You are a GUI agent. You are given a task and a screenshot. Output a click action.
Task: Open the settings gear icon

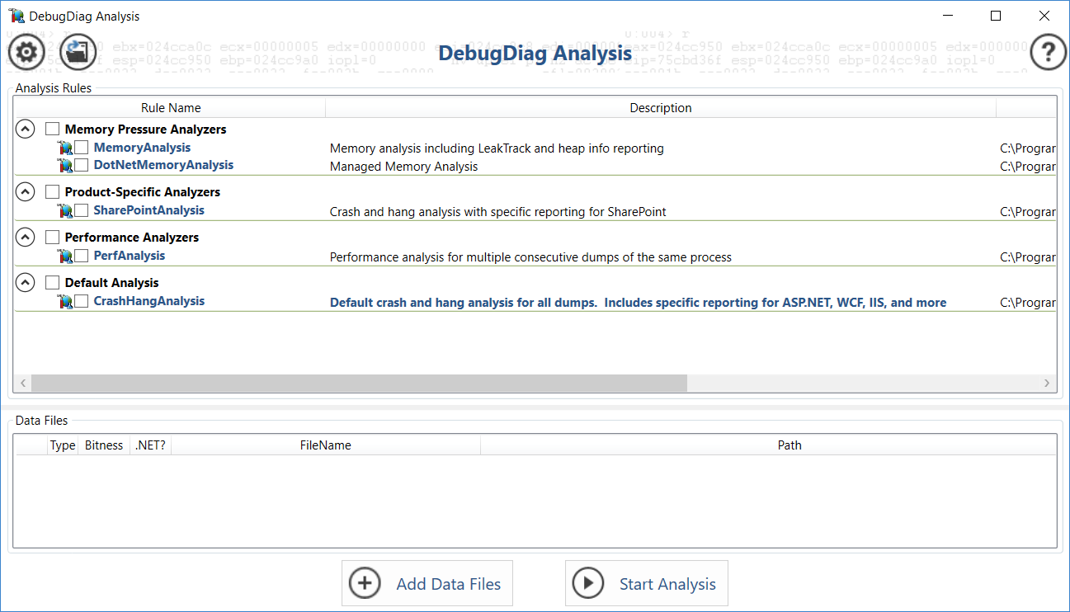point(26,53)
